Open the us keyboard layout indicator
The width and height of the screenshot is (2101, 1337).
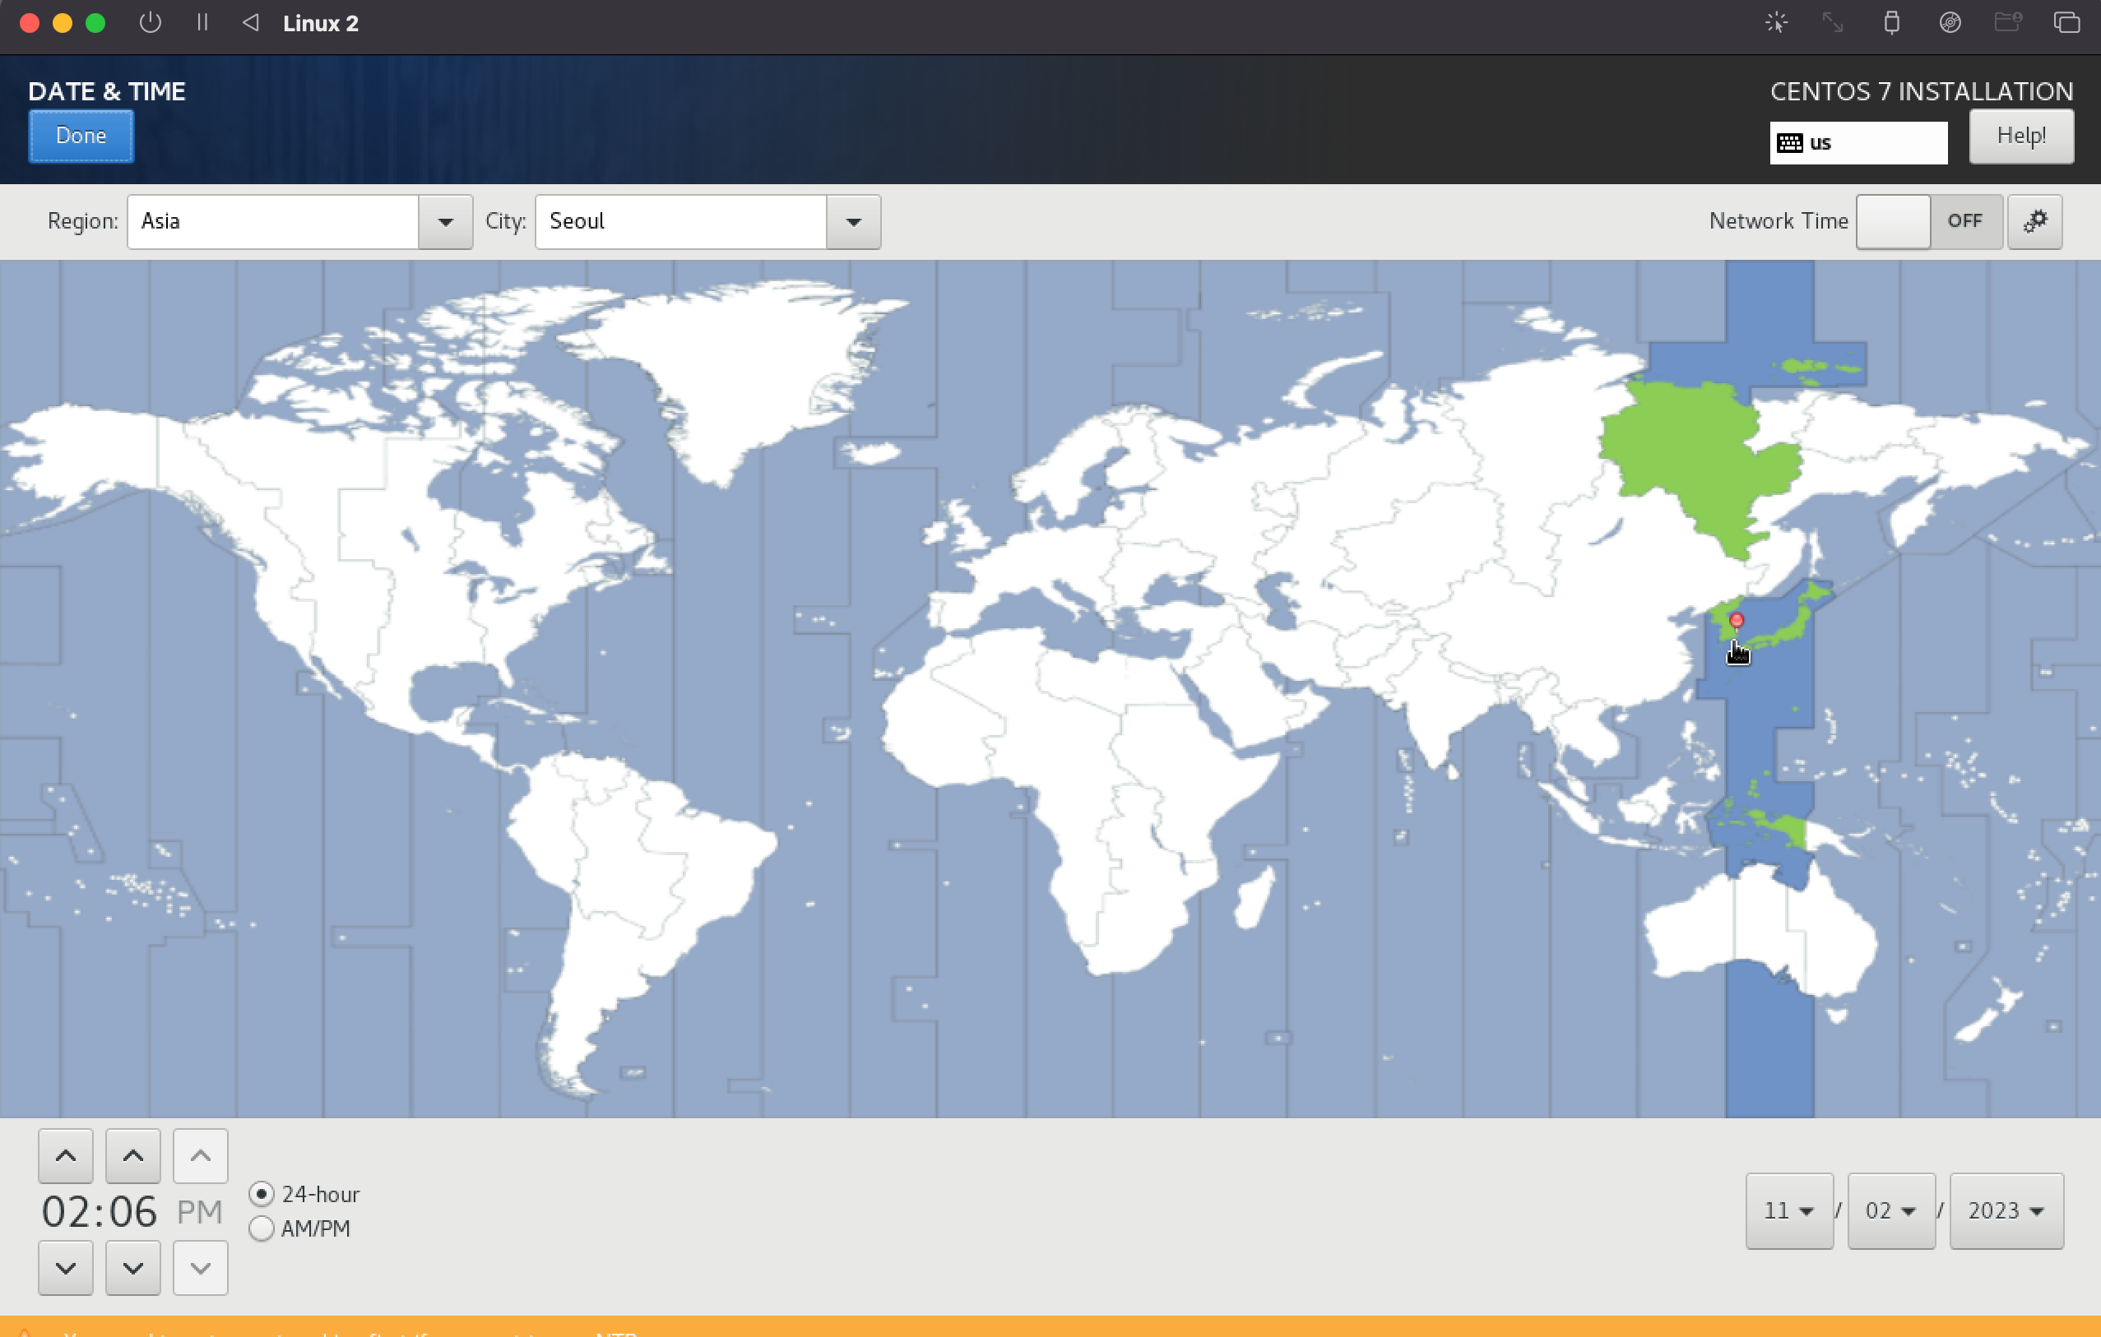pos(1858,143)
